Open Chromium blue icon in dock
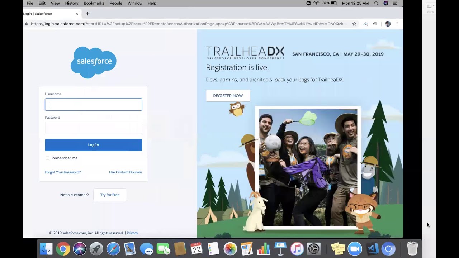 tap(388, 249)
